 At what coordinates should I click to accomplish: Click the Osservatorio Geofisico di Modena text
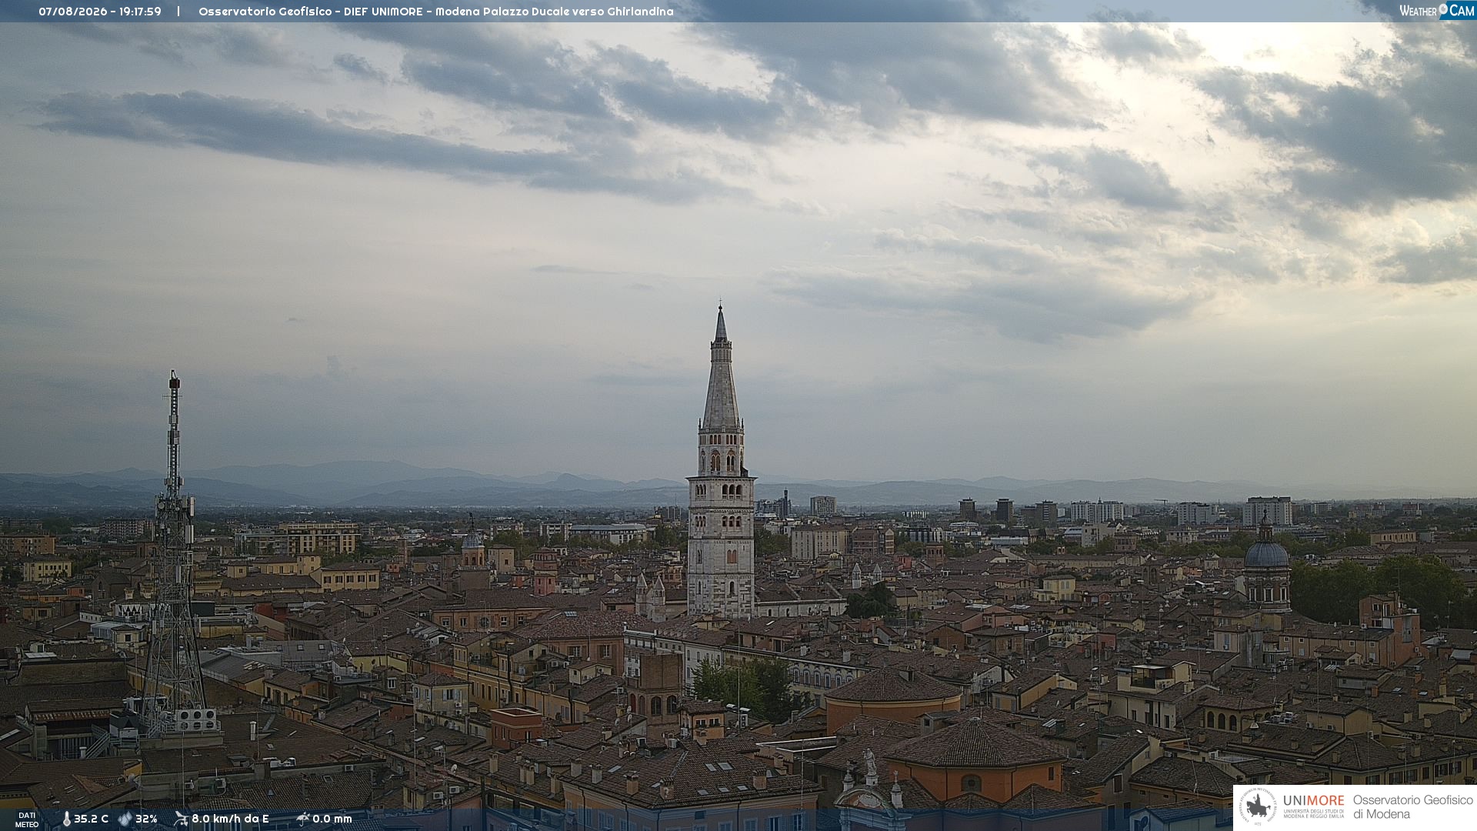1412,807
